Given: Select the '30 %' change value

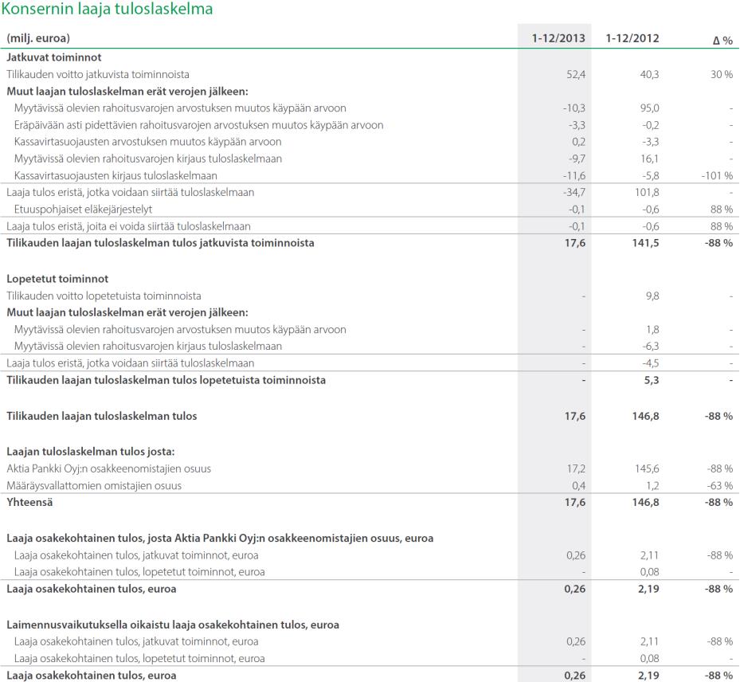Looking at the screenshot, I should coord(722,74).
